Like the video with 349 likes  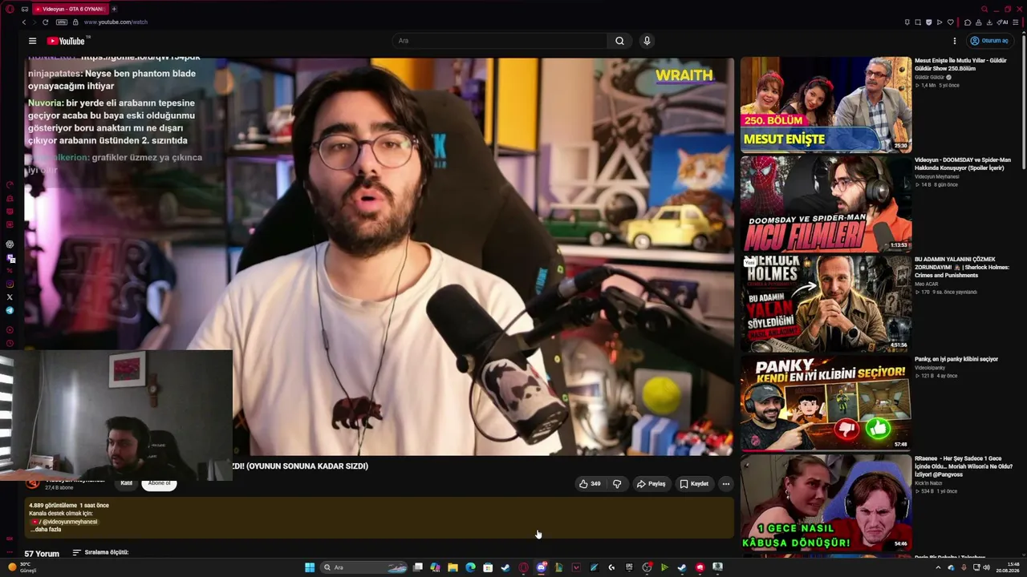(590, 484)
